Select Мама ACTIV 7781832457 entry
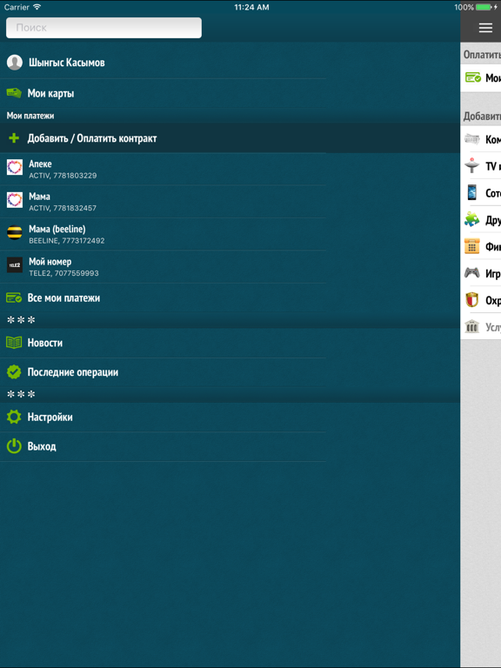 [x=164, y=202]
